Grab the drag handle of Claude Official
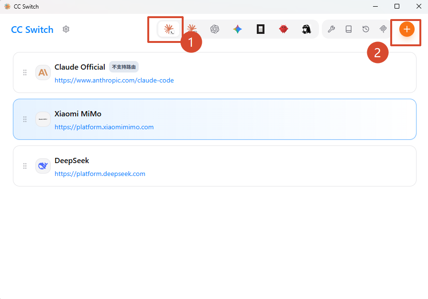Viewport: 428px width, 299px height. click(x=25, y=72)
